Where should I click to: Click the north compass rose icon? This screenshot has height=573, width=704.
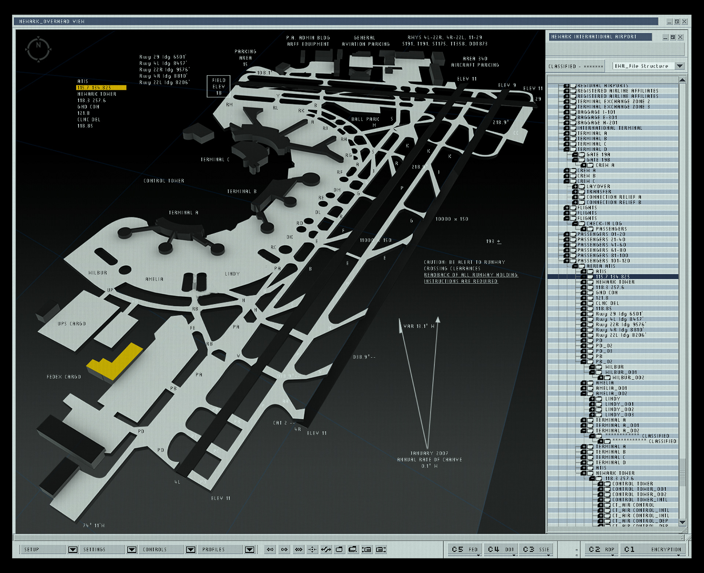[38, 49]
